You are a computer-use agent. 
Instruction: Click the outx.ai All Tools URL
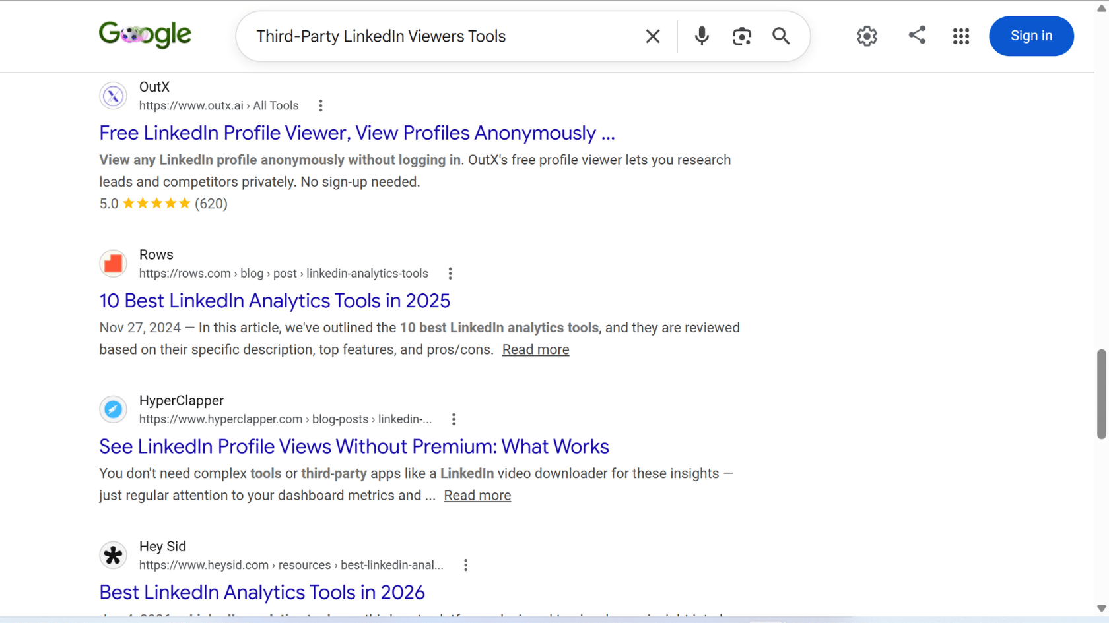tap(218, 105)
